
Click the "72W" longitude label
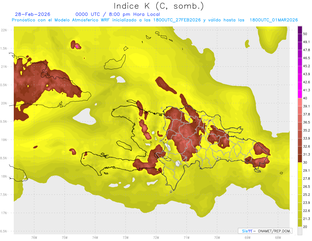point(156,237)
